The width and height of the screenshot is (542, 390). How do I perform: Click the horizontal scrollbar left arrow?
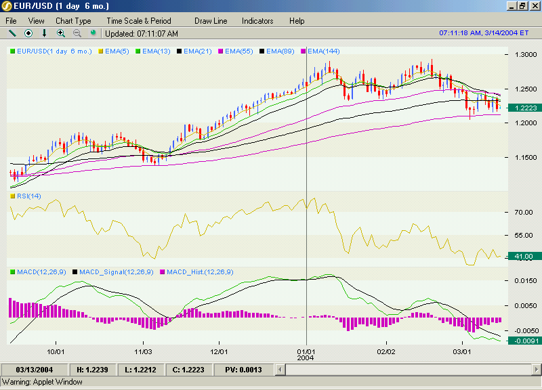[x=280, y=370]
